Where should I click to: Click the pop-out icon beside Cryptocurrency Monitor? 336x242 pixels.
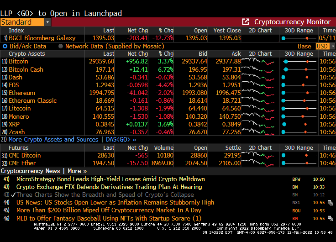[246, 22]
